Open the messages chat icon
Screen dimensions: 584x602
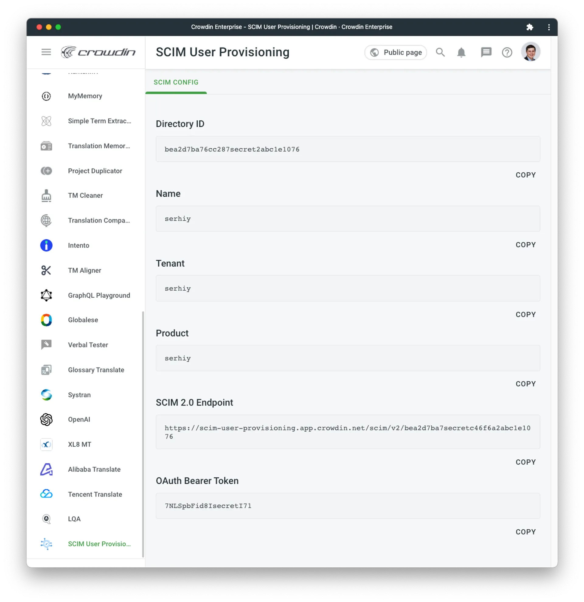[x=486, y=52]
